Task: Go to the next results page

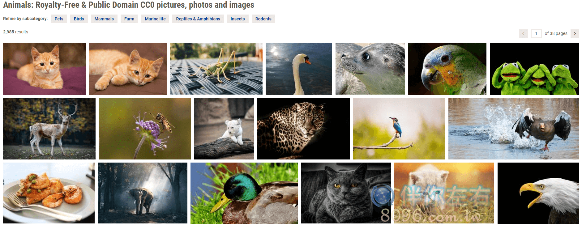Action: [x=575, y=33]
